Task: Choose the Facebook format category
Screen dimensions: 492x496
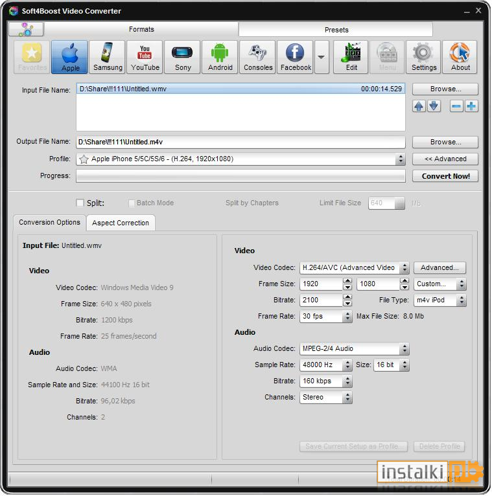Action: (x=295, y=57)
